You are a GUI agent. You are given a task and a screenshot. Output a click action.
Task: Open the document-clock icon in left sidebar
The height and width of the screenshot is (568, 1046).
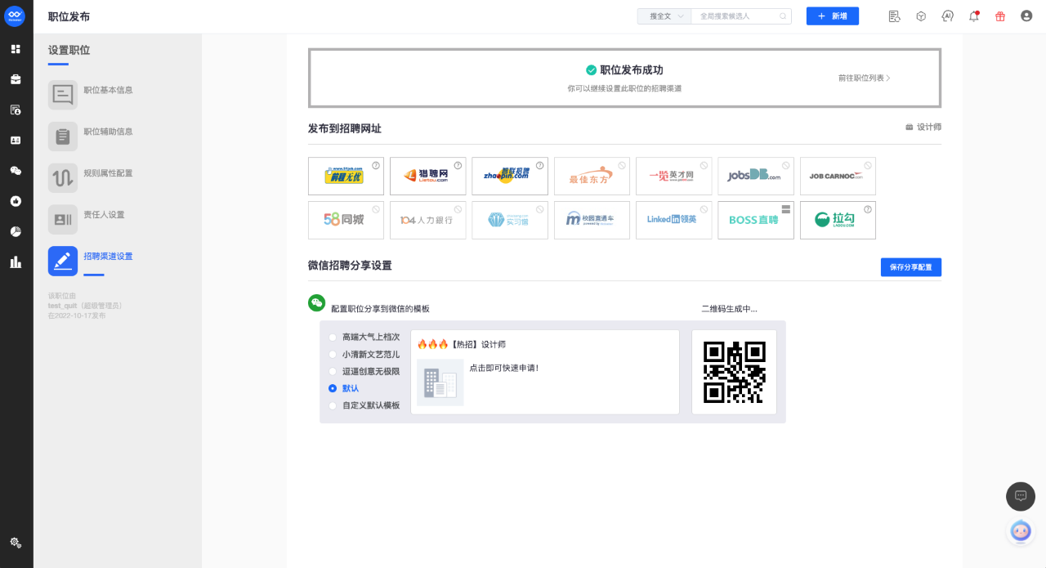click(16, 110)
